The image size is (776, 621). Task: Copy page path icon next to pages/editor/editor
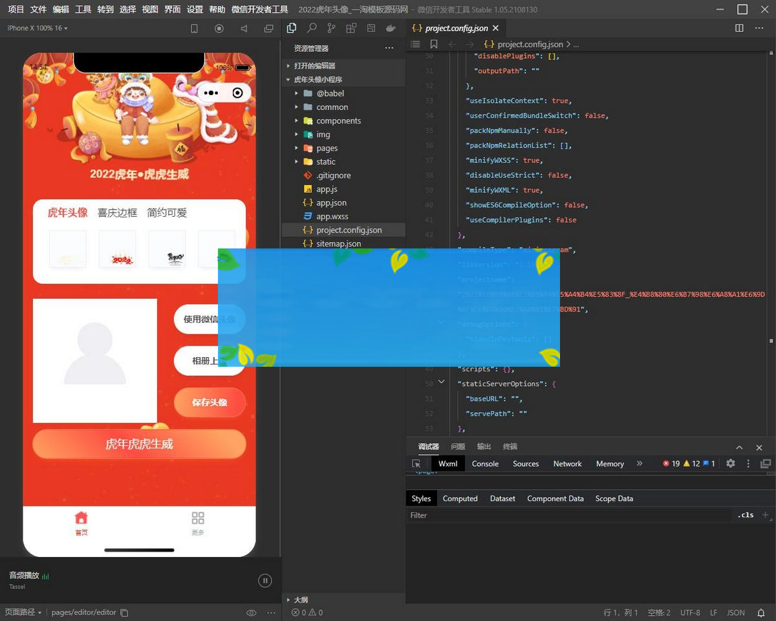pyautogui.click(x=125, y=613)
